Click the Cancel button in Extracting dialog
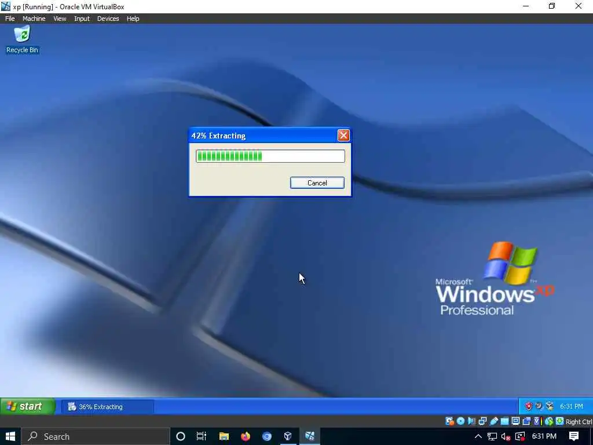The width and height of the screenshot is (593, 445). pyautogui.click(x=317, y=183)
